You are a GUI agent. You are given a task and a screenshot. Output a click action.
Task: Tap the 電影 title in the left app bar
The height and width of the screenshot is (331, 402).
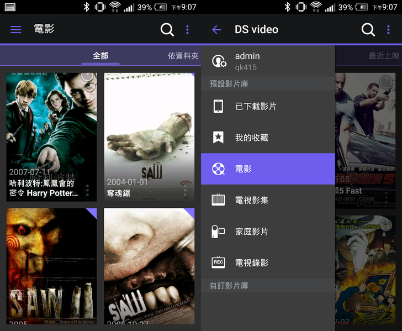(44, 29)
